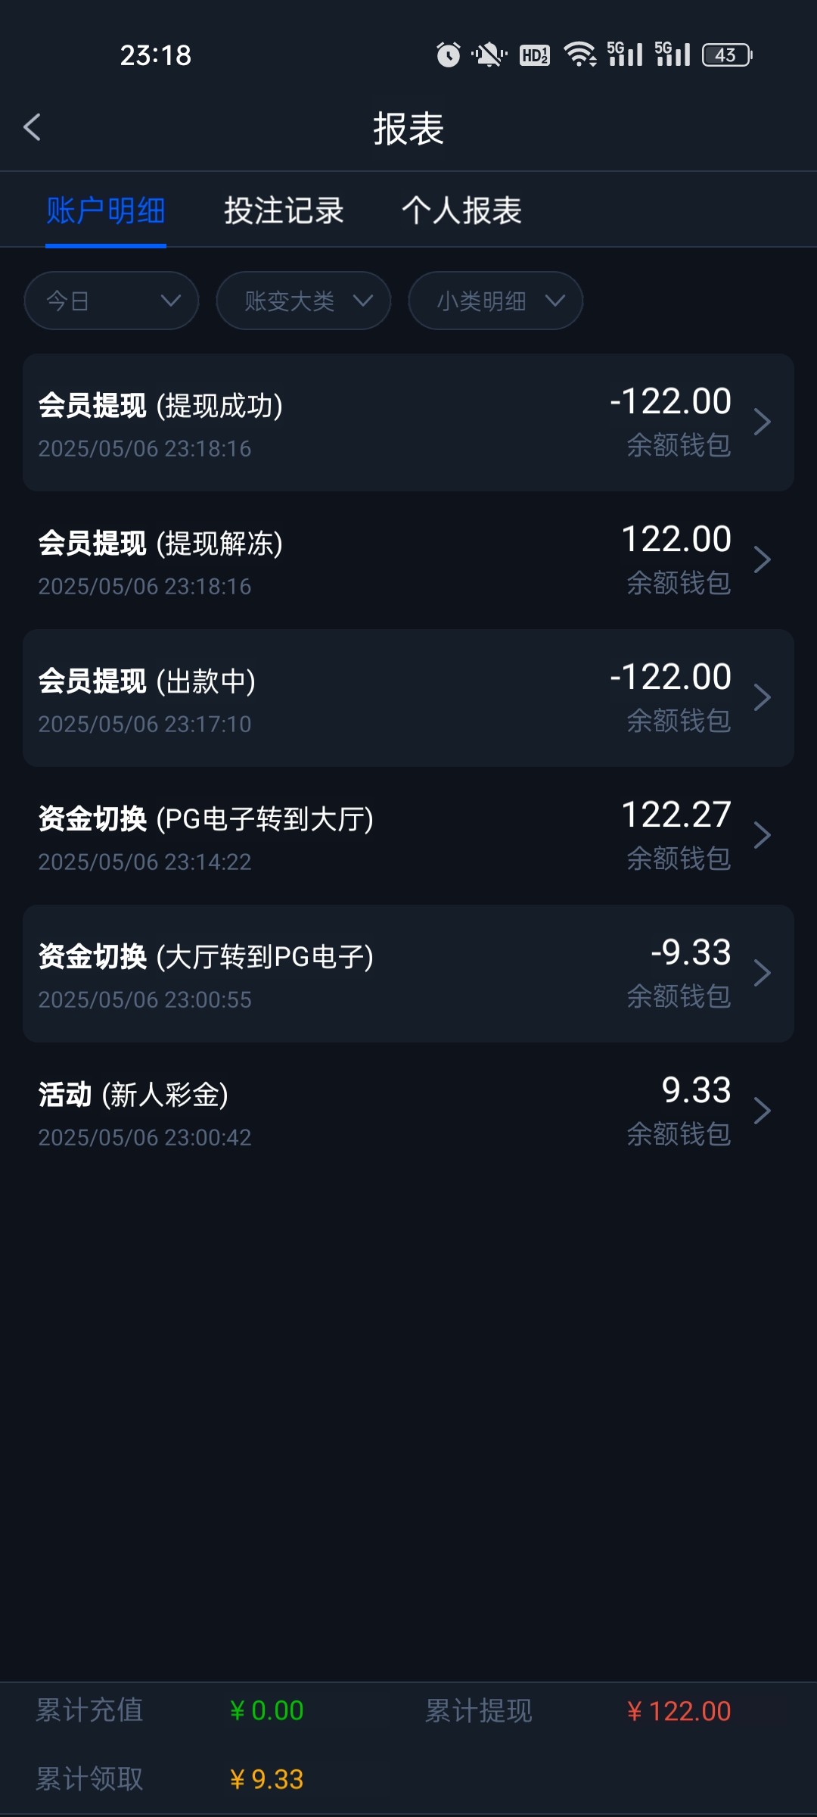Expand the 账变大类 category dropdown
Screen dimensions: 817x1817
(x=303, y=301)
